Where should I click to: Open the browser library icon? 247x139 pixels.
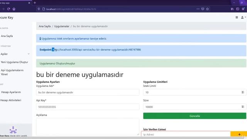coord(232,9)
